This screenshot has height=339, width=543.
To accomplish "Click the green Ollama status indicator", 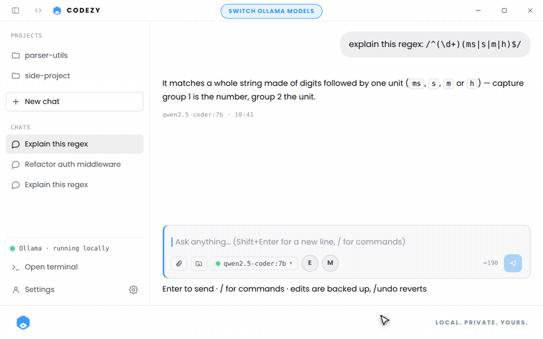I will pos(12,248).
